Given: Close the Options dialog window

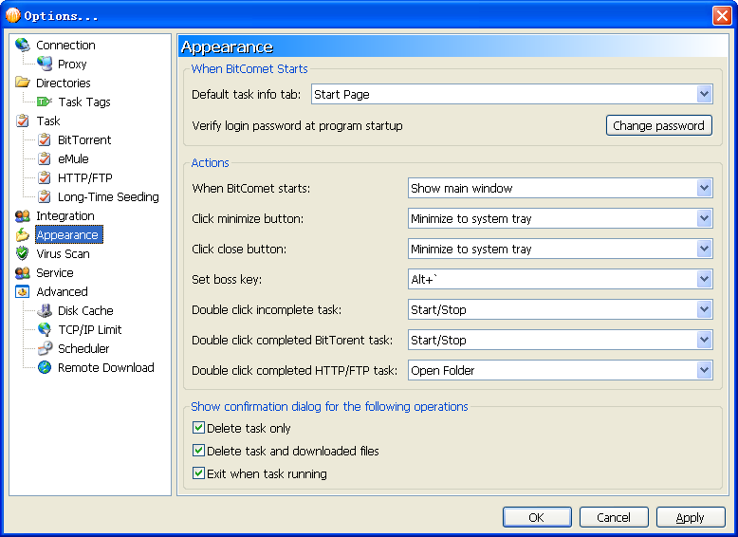Looking at the screenshot, I should 722,15.
